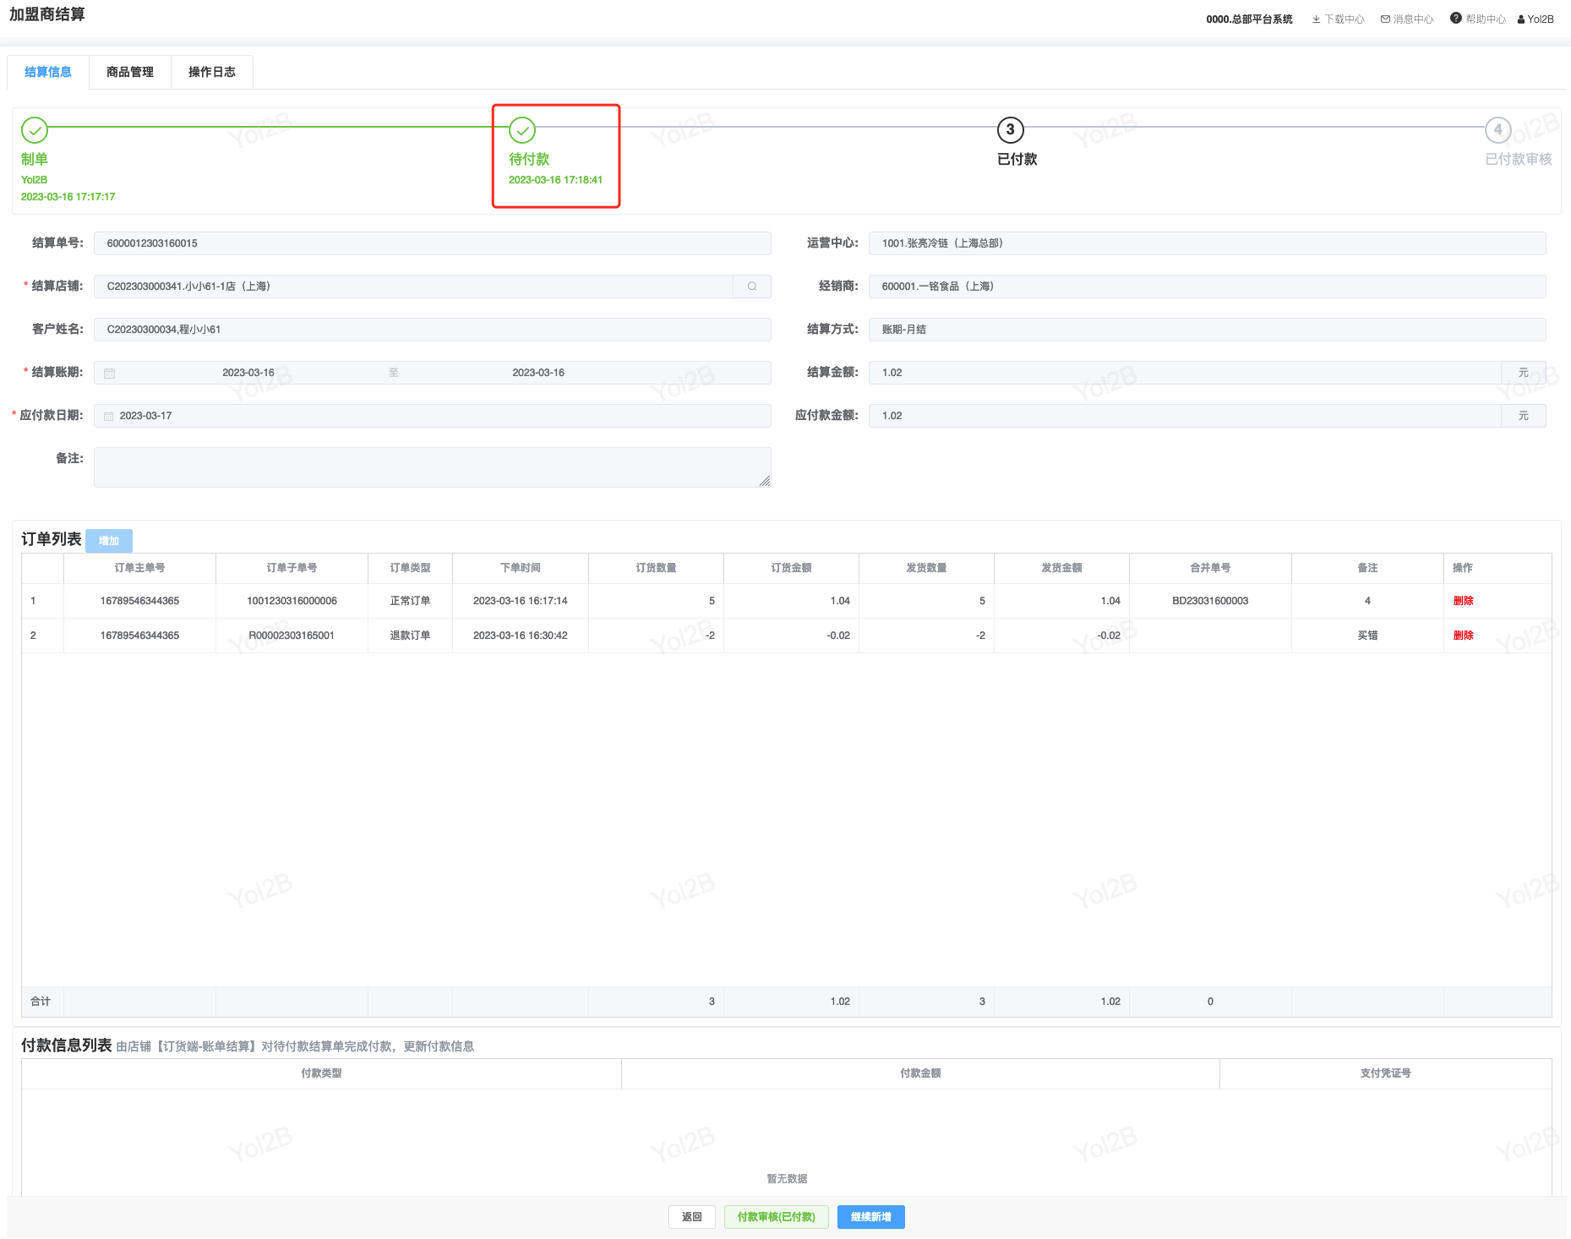Click the 订单类型 column header
This screenshot has height=1239, width=1571.
pos(410,568)
